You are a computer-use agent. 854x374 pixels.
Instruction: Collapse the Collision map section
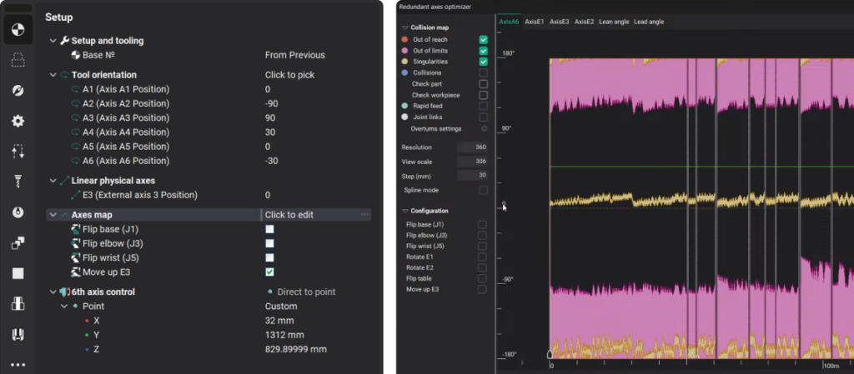pos(405,27)
